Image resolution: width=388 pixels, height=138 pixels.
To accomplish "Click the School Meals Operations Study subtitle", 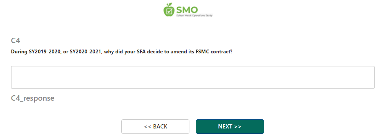I will (194, 16).
